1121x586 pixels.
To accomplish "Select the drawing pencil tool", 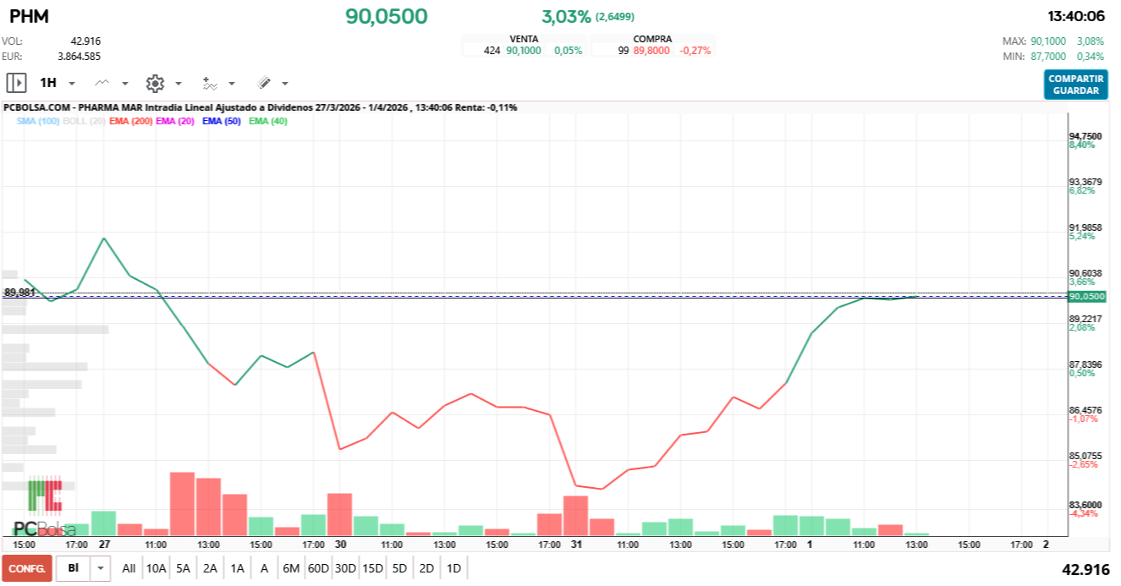I will point(262,82).
